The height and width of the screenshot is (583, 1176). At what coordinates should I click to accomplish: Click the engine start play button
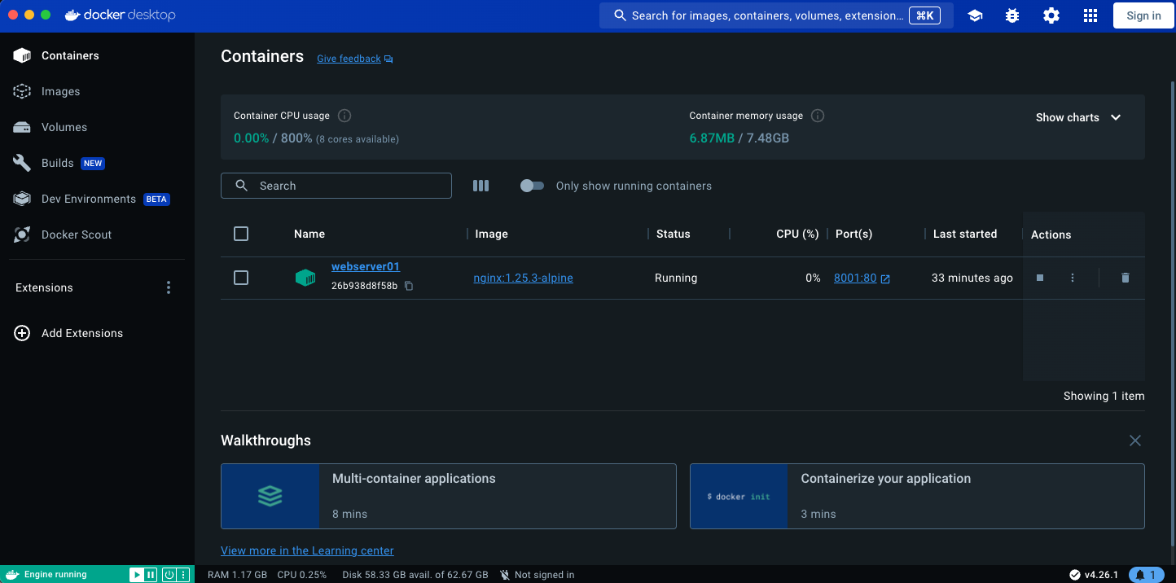tap(136, 574)
